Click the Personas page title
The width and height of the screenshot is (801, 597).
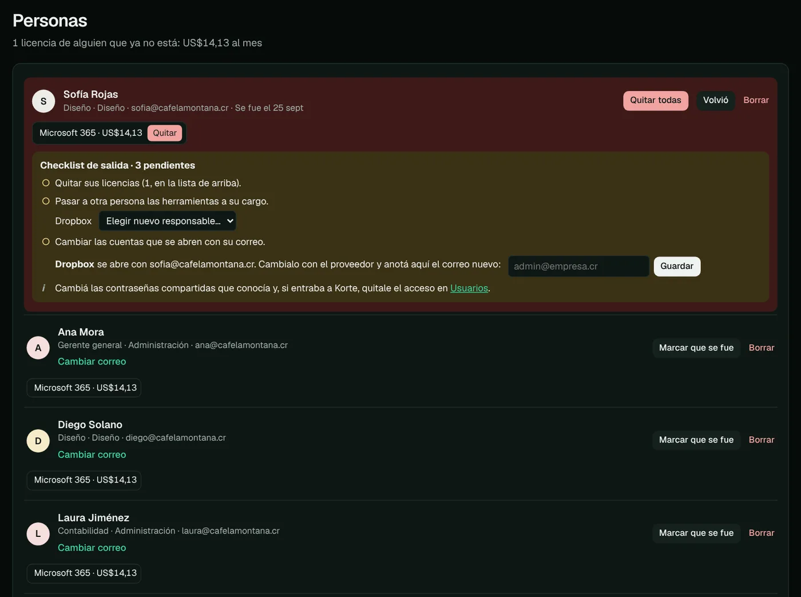pos(50,21)
